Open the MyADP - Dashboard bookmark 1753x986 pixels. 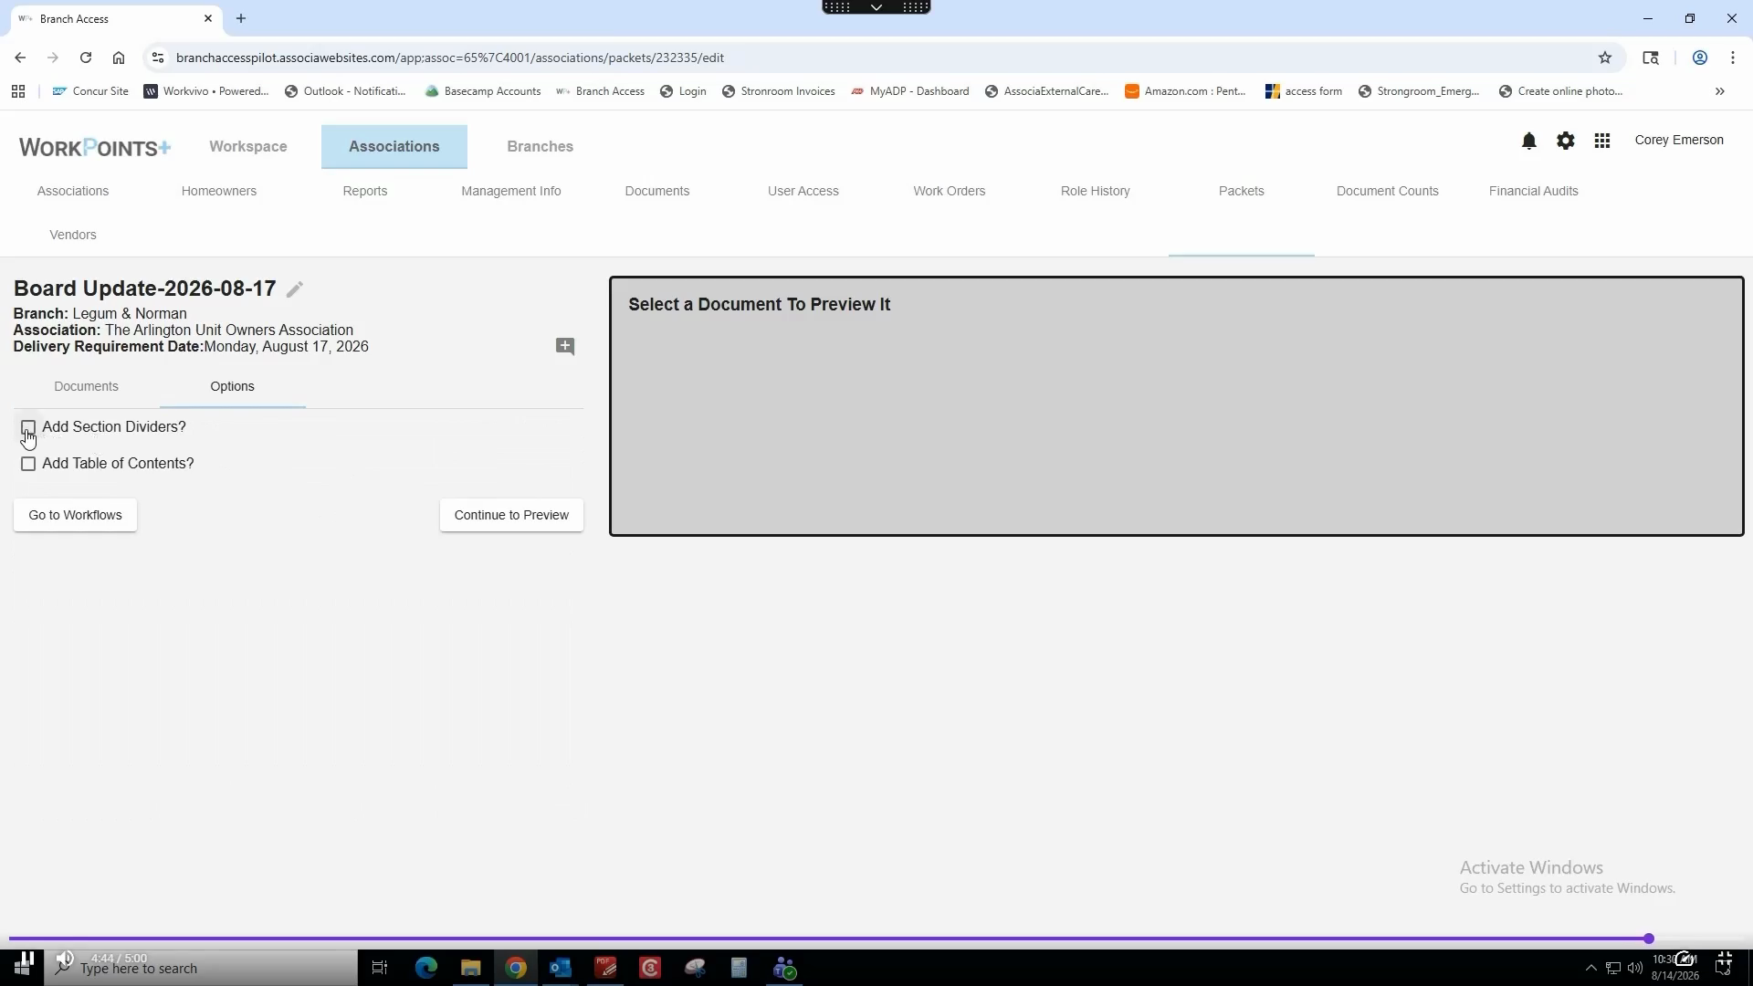coord(909,91)
